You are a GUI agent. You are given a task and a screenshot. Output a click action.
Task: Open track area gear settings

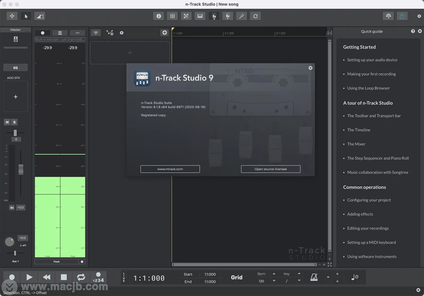coord(122,33)
